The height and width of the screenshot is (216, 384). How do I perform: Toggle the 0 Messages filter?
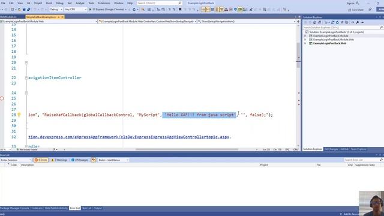click(79, 160)
